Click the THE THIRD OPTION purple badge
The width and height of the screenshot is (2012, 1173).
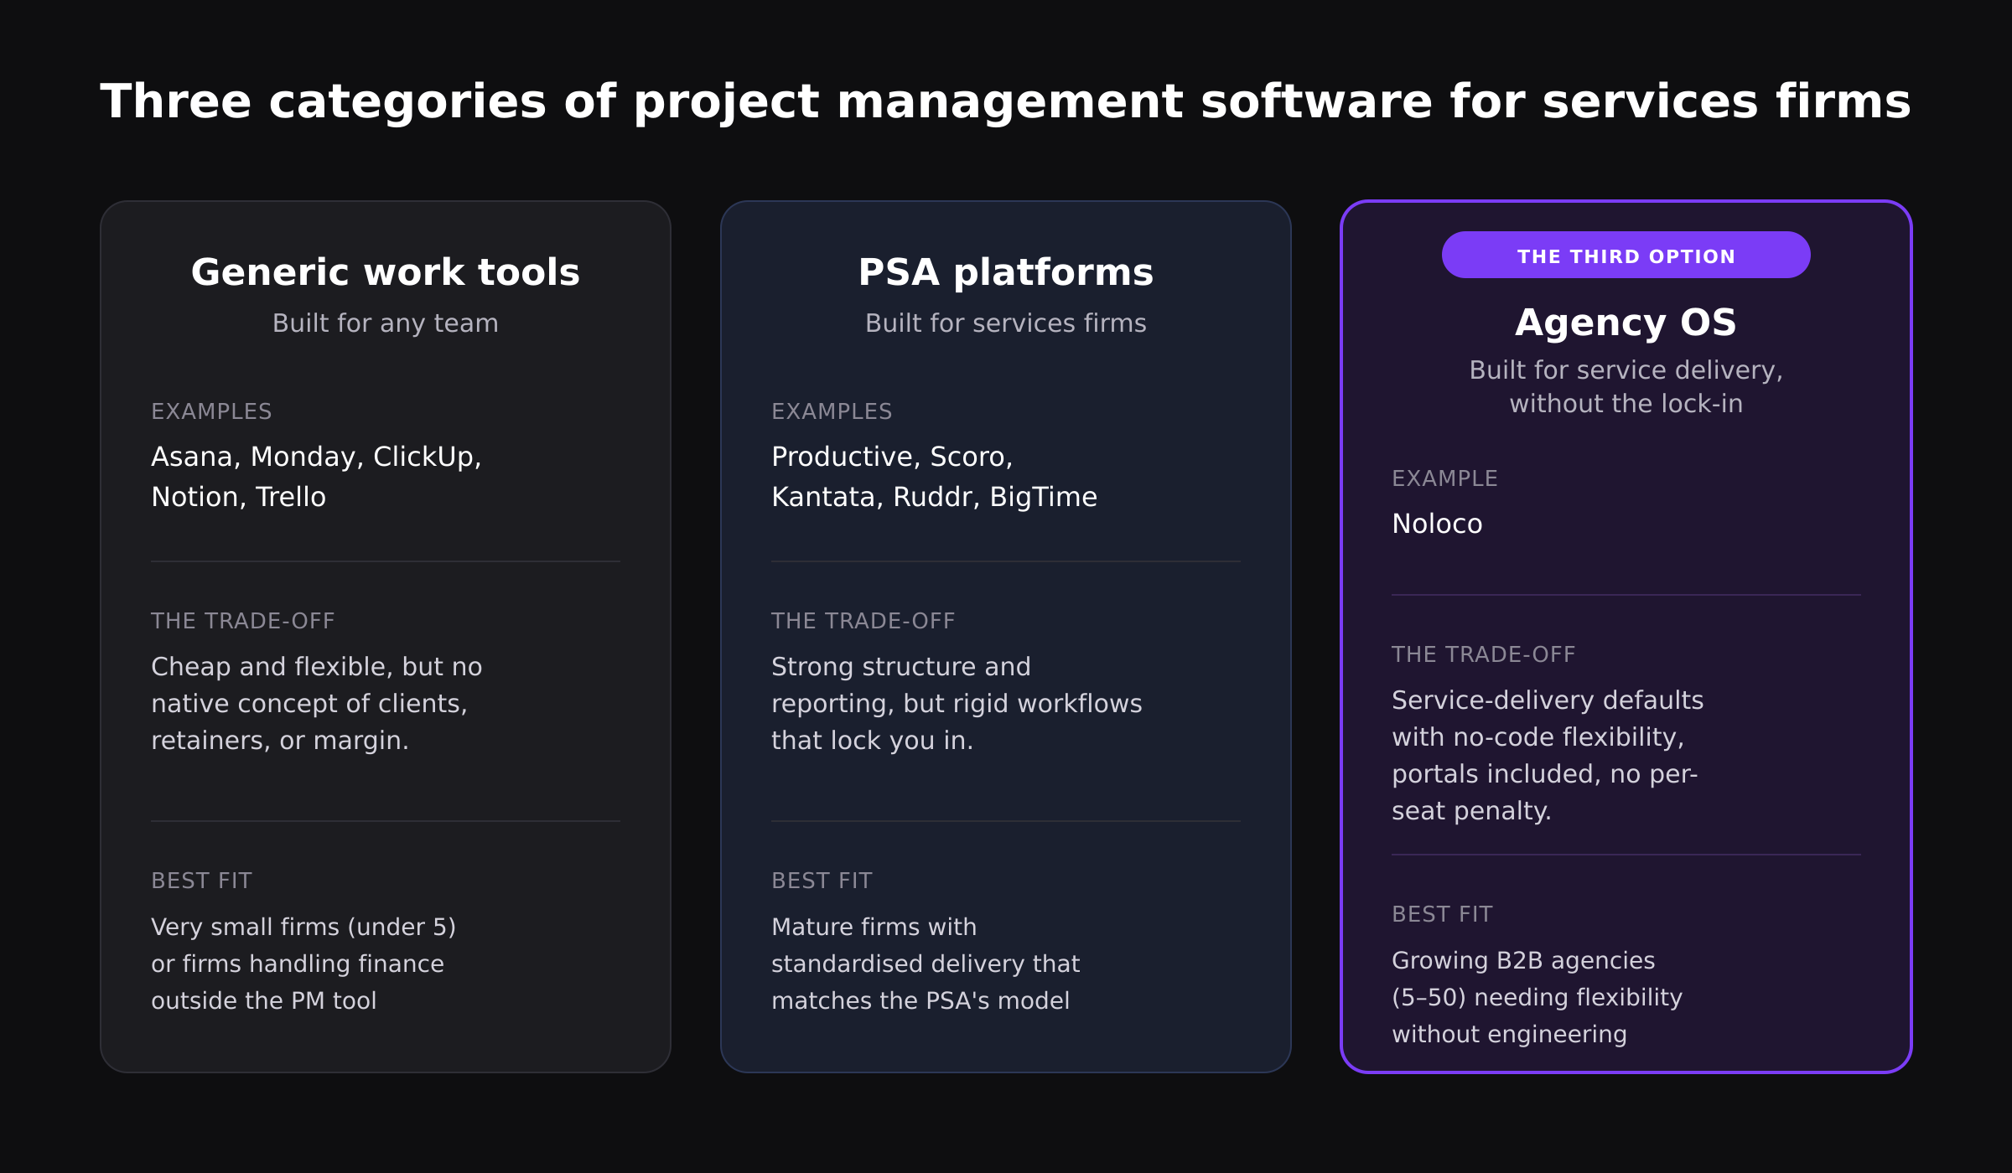[1626, 256]
